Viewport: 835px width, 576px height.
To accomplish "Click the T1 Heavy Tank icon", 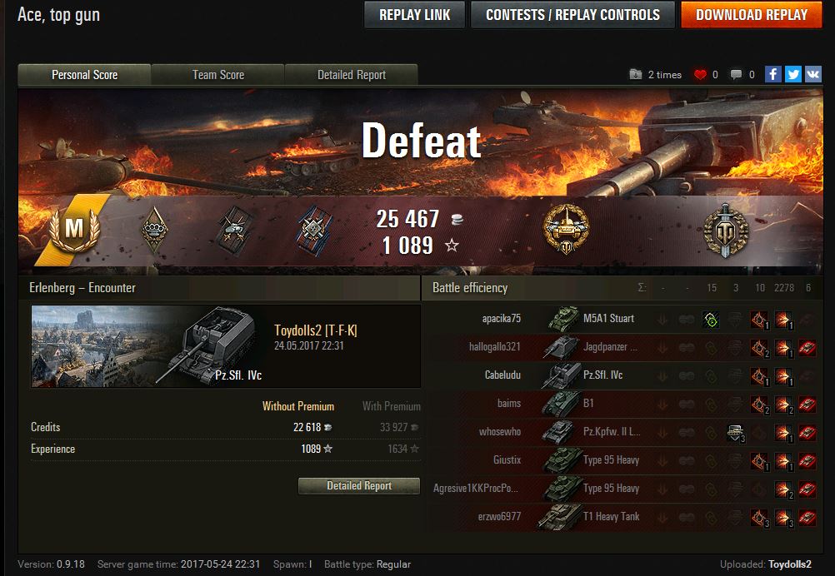I will pos(559,516).
